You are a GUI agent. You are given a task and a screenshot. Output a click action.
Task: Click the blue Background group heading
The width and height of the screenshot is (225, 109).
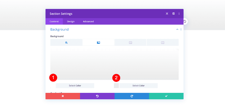tap(59, 29)
